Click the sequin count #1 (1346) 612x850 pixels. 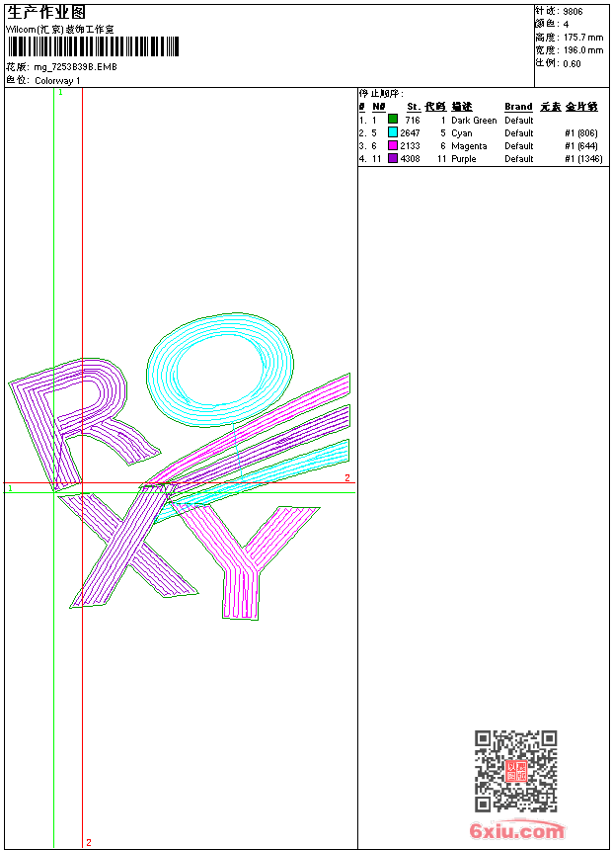[x=583, y=159]
